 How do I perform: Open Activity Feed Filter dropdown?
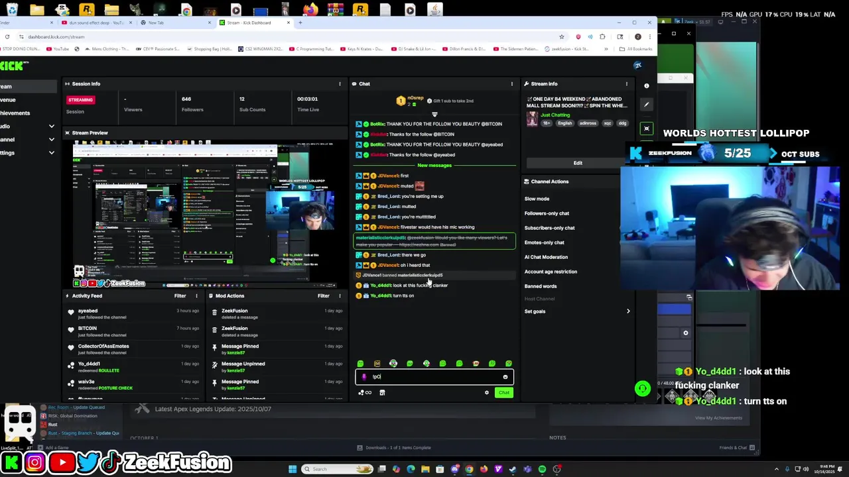click(180, 295)
